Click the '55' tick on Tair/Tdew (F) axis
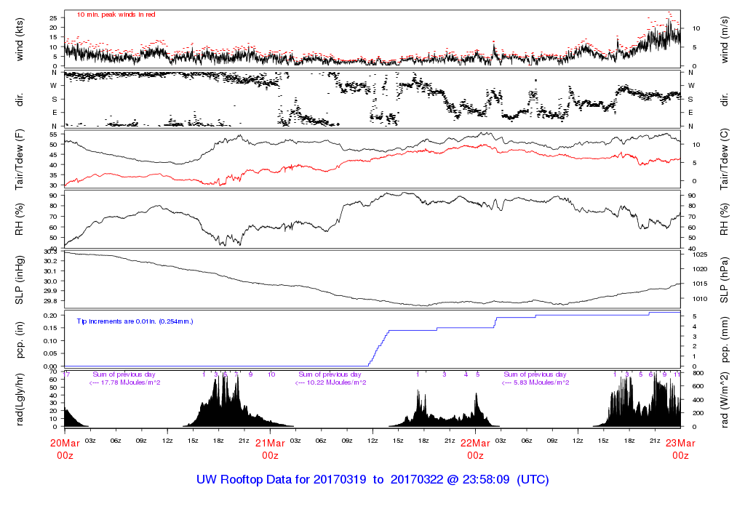Viewport: 745px width, 509px height. click(53, 135)
